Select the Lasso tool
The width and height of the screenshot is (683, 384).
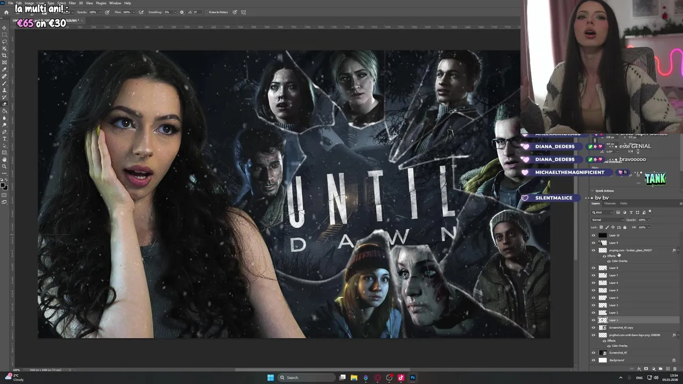click(x=5, y=42)
